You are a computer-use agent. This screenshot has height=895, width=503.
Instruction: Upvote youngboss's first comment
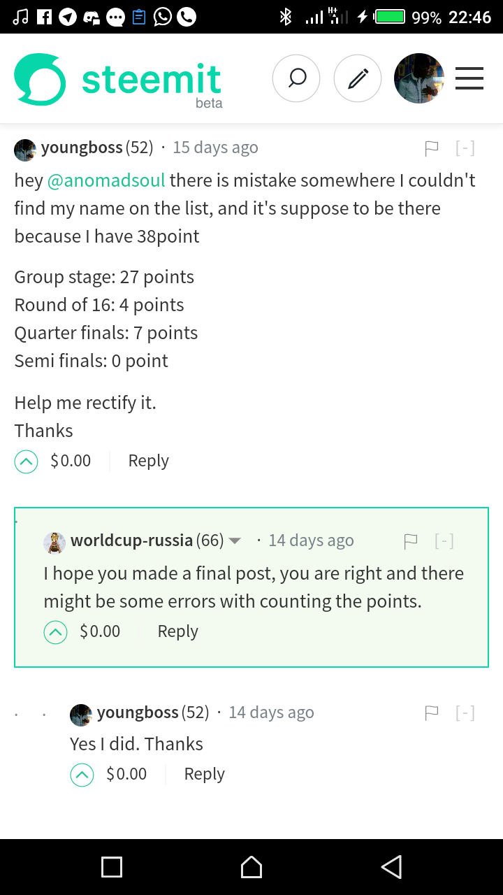(26, 461)
